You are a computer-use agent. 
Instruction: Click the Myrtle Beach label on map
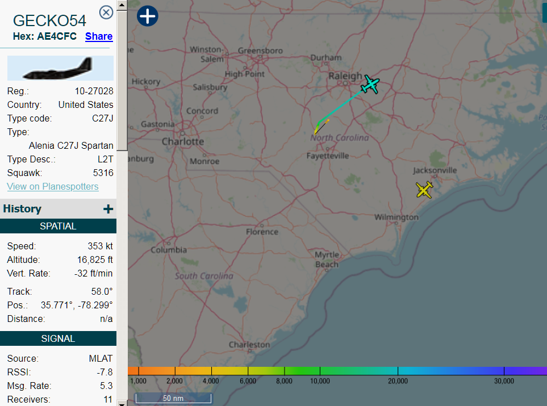[327, 259]
